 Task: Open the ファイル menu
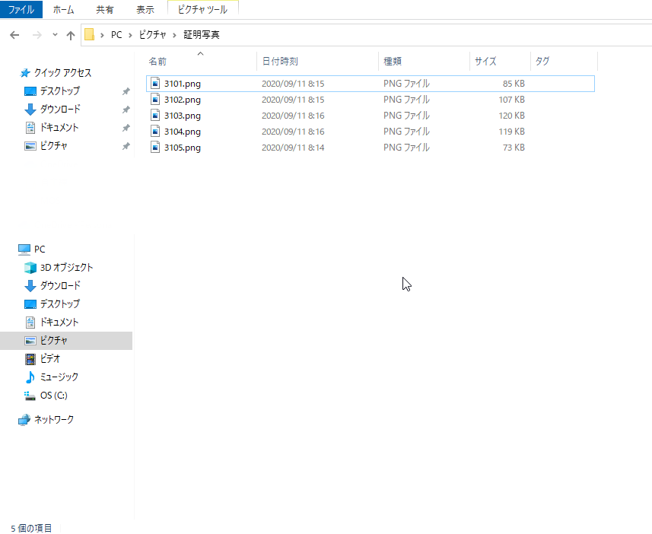(x=21, y=10)
